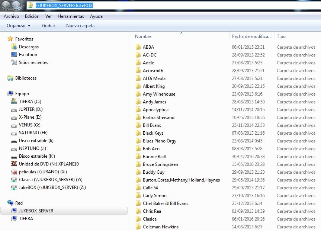Click the Calle 54 folder icon
Image resolution: width=321 pixels, height=231 pixels.
point(138,187)
